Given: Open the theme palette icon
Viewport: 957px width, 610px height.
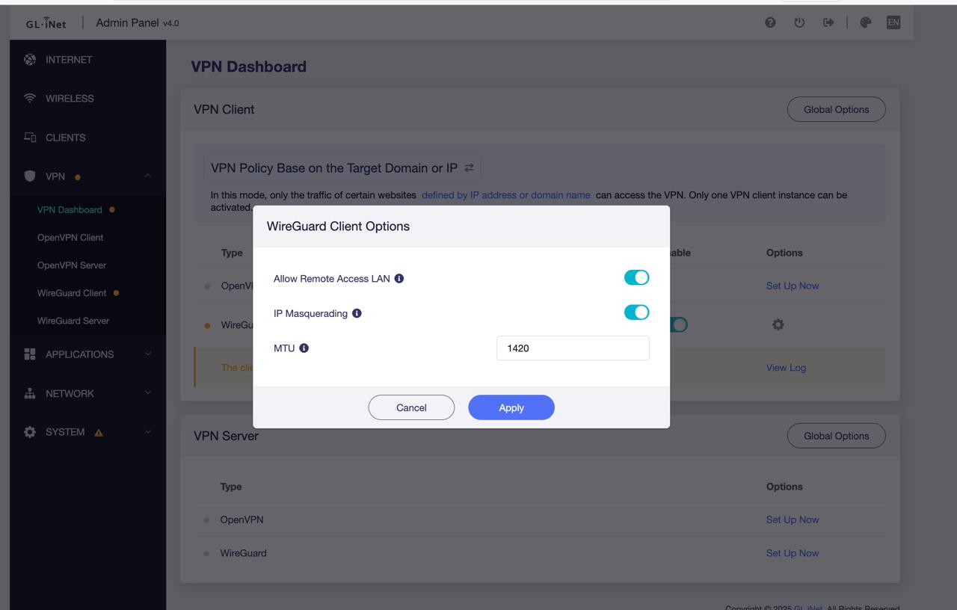Looking at the screenshot, I should 866,22.
